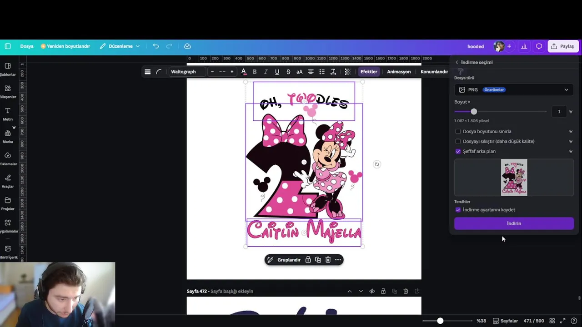Open comments speech bubble icon
582x327 pixels.
(539, 46)
